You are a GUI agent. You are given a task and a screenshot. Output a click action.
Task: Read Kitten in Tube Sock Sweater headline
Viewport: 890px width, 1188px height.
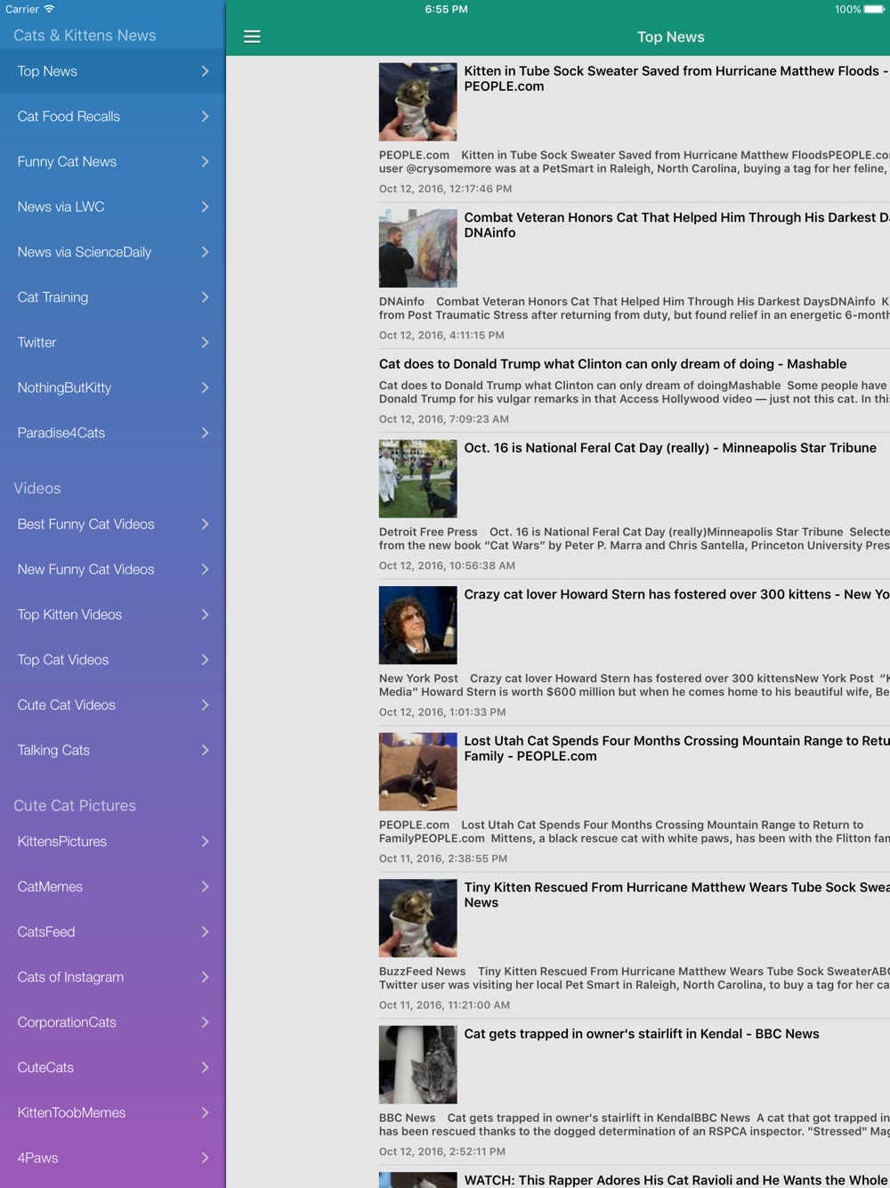point(676,78)
